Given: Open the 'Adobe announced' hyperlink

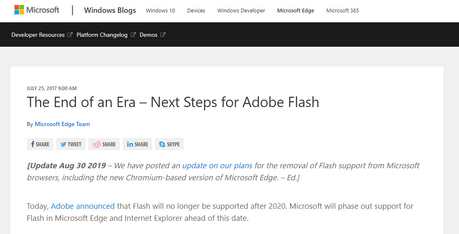Looking at the screenshot, I should click(83, 206).
